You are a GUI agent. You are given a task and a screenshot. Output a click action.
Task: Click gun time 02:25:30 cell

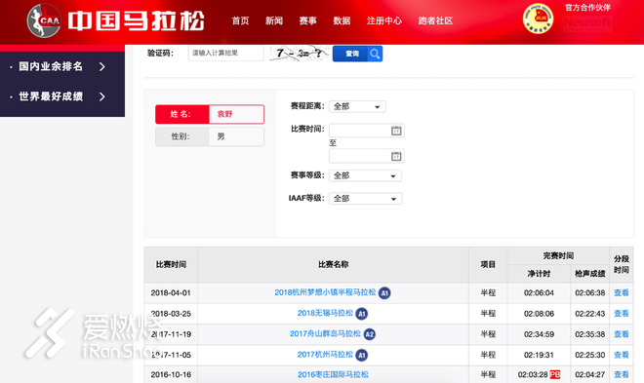(x=589, y=355)
